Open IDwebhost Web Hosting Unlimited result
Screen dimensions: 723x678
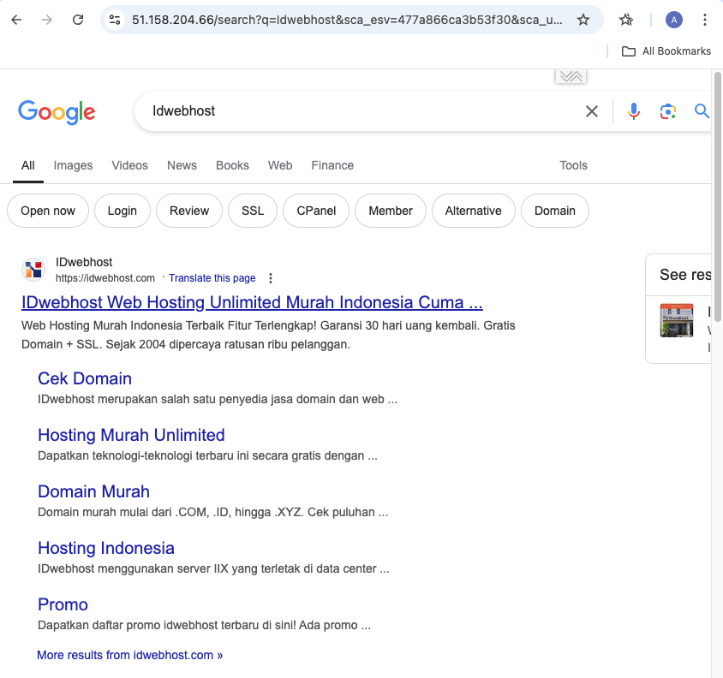point(252,302)
